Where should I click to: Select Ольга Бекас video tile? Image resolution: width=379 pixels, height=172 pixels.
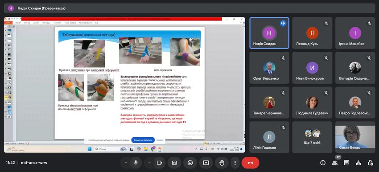pyautogui.click(x=355, y=137)
